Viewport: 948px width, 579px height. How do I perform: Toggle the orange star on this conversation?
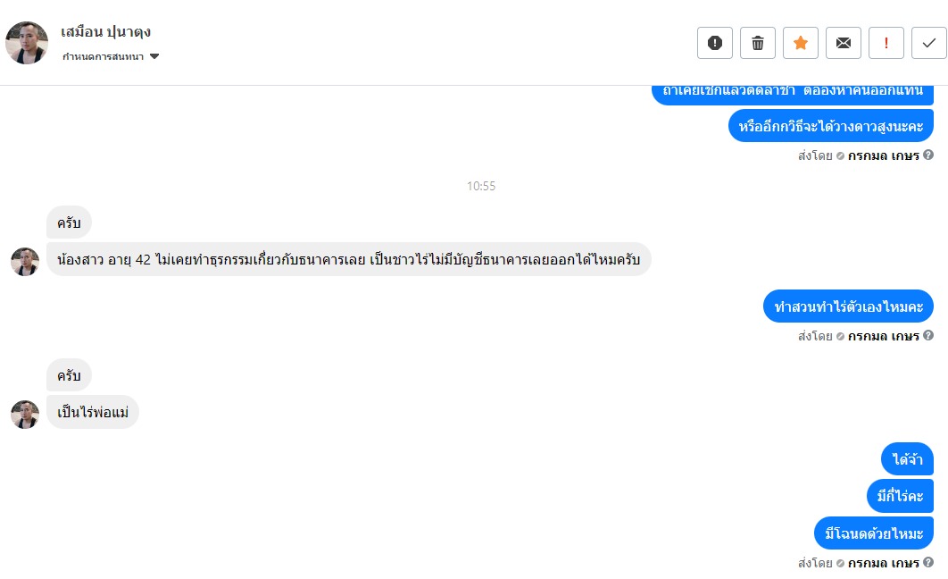pos(801,43)
